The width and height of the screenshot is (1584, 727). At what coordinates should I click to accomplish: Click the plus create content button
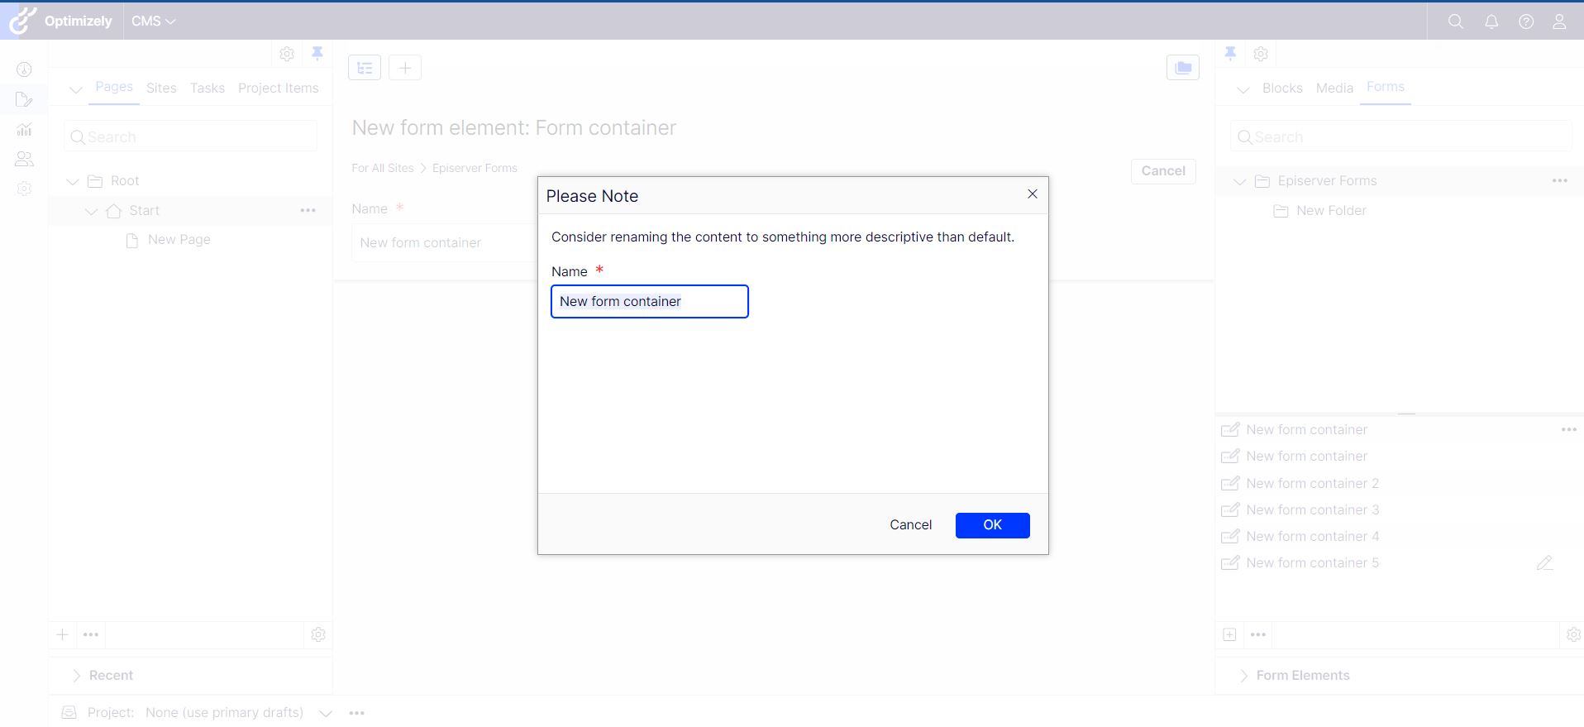[x=405, y=68]
